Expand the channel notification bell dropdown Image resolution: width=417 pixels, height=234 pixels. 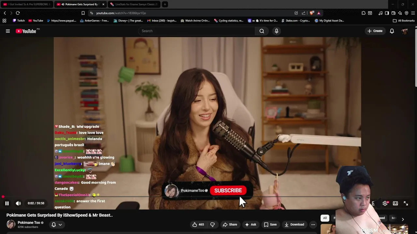pos(57,225)
